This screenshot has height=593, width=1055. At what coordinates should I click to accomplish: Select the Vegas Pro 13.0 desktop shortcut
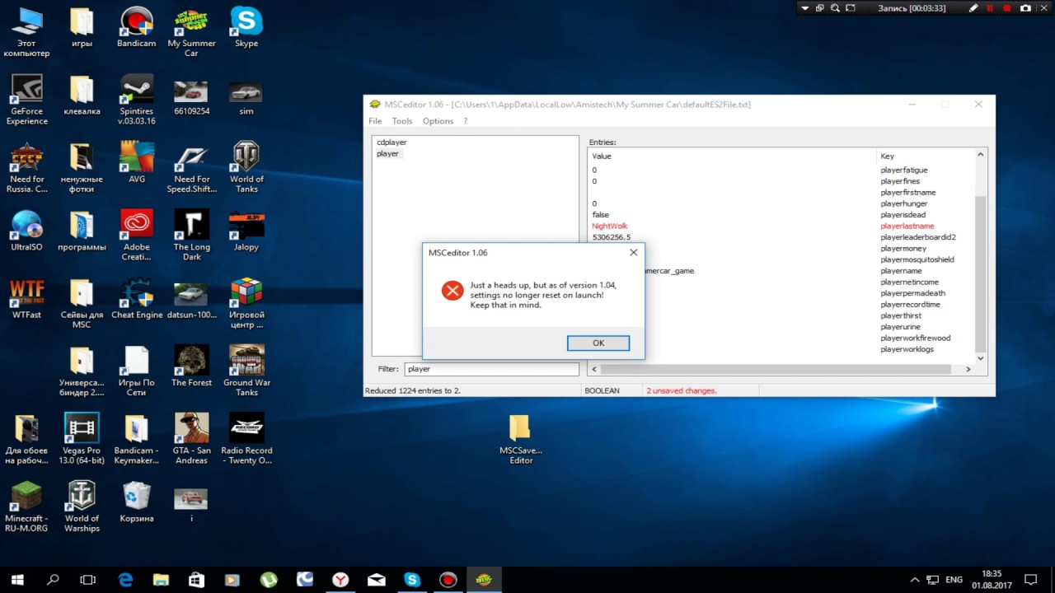[82, 440]
